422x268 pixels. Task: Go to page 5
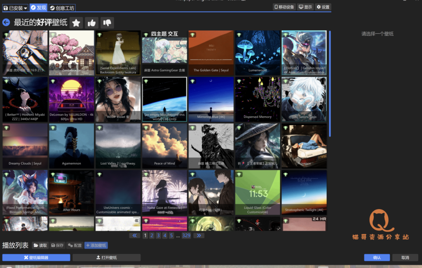click(x=171, y=236)
